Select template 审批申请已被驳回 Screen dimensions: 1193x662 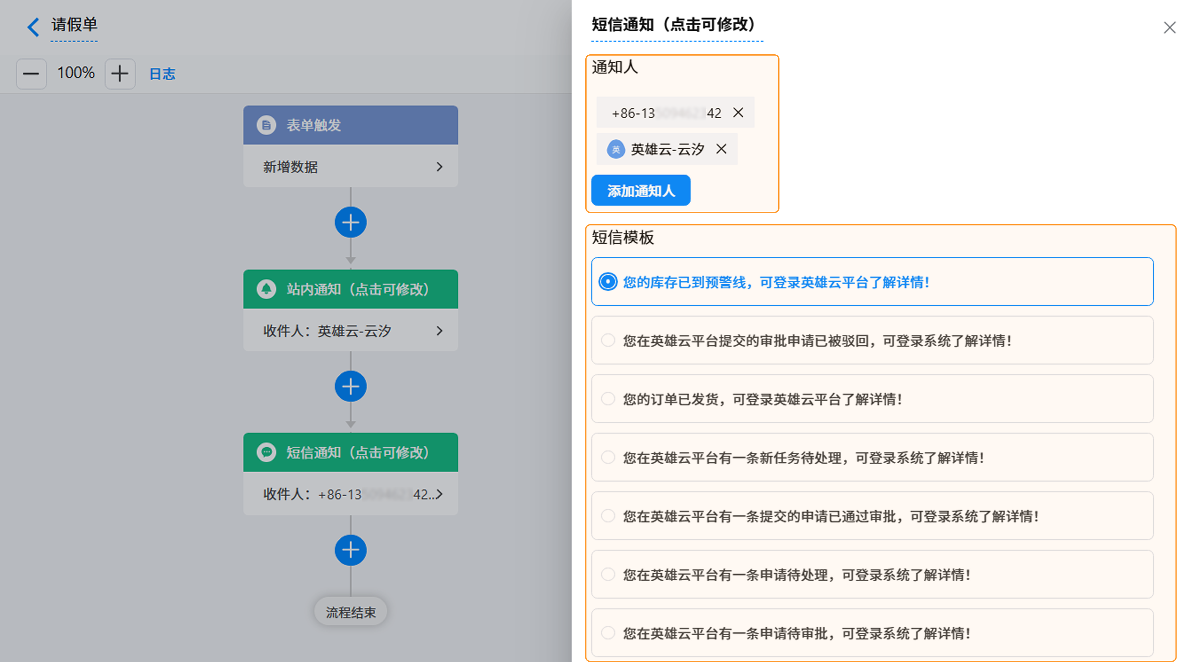tap(872, 340)
